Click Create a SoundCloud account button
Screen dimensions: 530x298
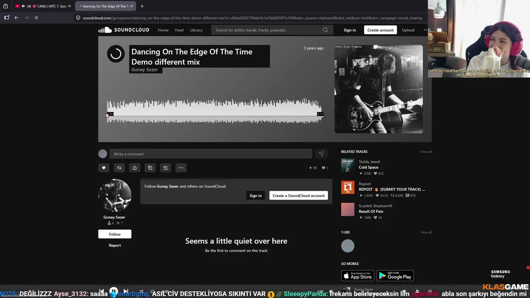coord(299,195)
